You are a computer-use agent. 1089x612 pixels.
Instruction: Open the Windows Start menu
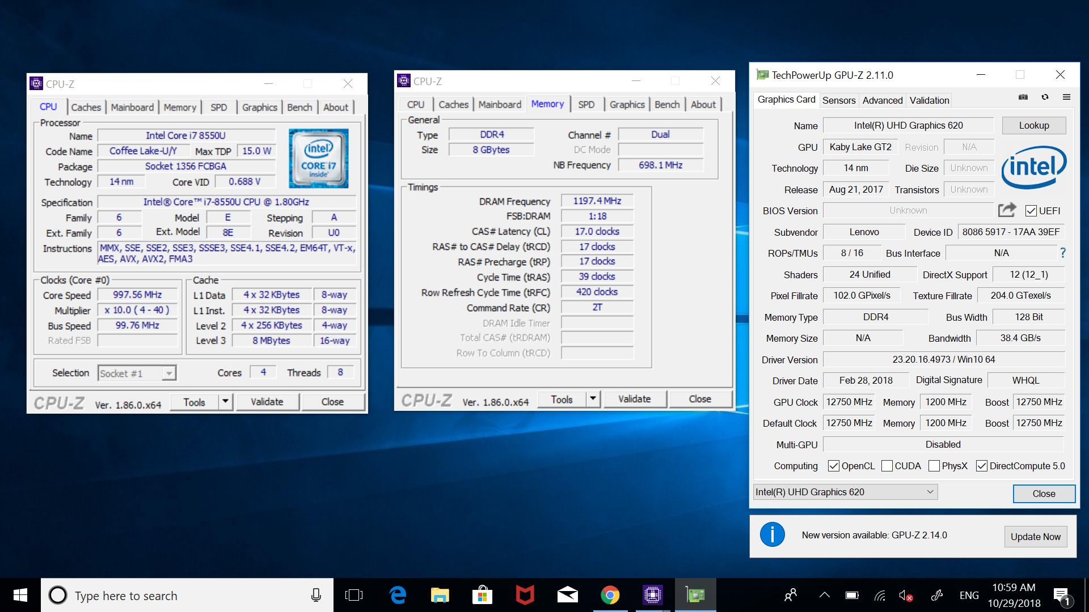tap(20, 595)
